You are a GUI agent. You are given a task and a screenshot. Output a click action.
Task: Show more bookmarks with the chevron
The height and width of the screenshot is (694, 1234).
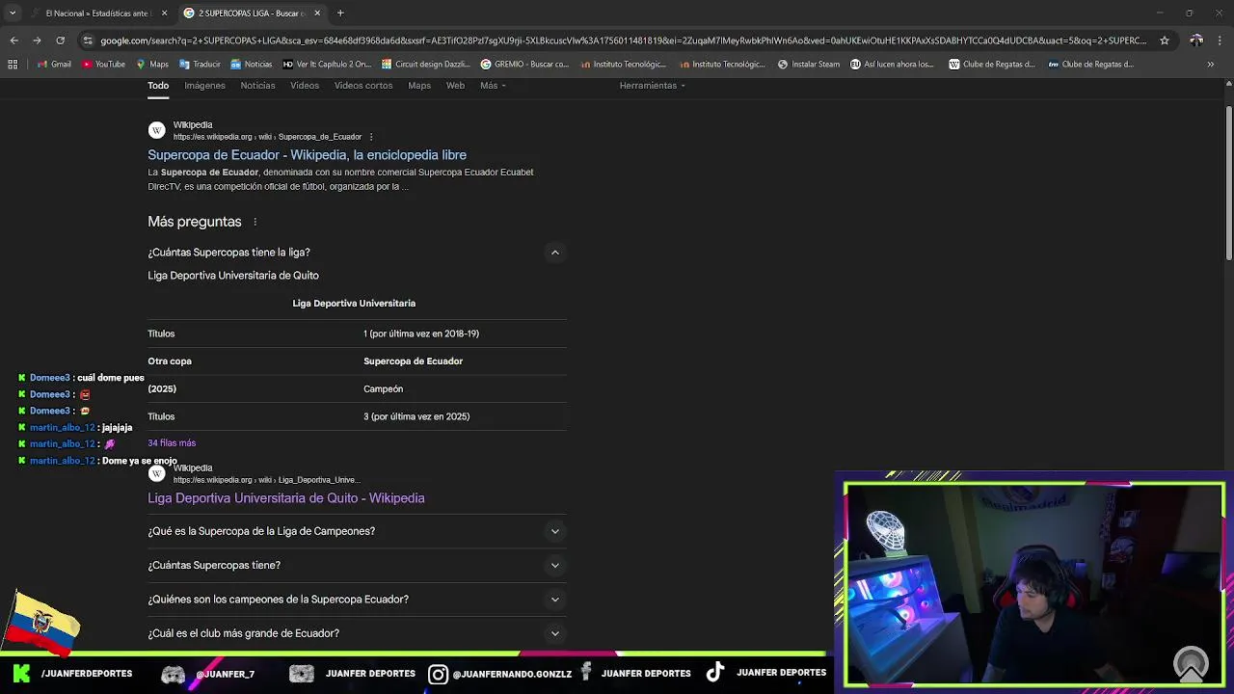tap(1211, 65)
